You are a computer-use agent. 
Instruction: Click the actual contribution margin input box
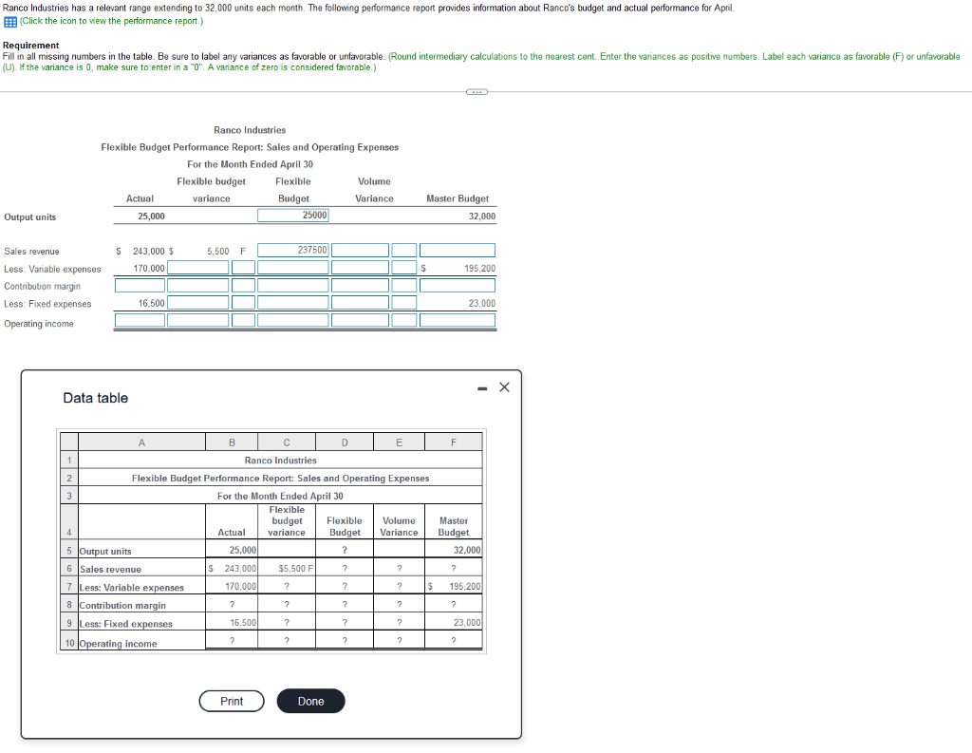140,285
